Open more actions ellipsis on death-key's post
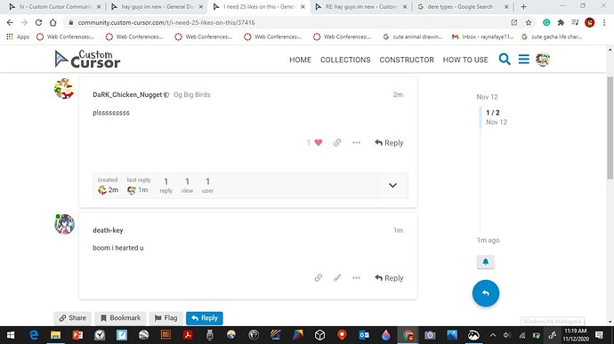Viewport: 614px width, 344px height. tap(356, 278)
